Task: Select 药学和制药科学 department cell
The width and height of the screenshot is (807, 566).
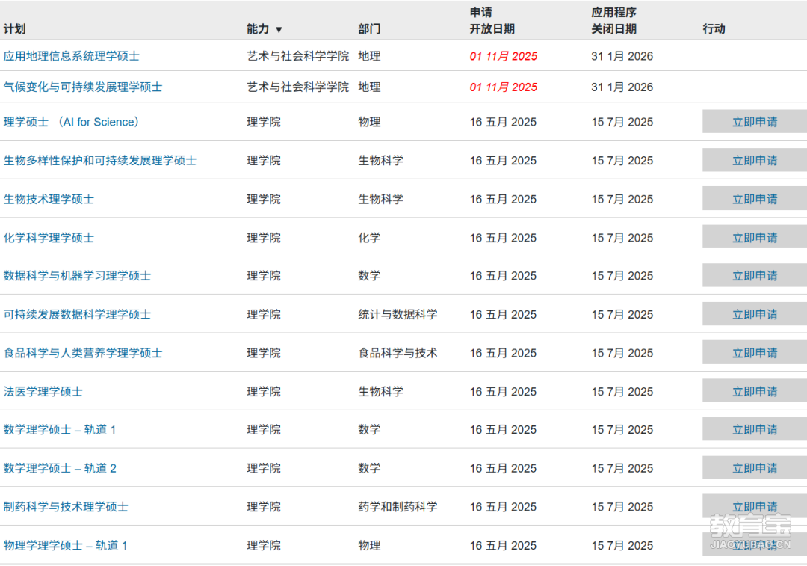Action: click(x=398, y=507)
